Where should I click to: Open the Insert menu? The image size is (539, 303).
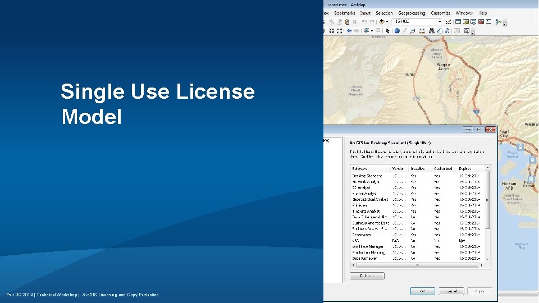coord(366,13)
